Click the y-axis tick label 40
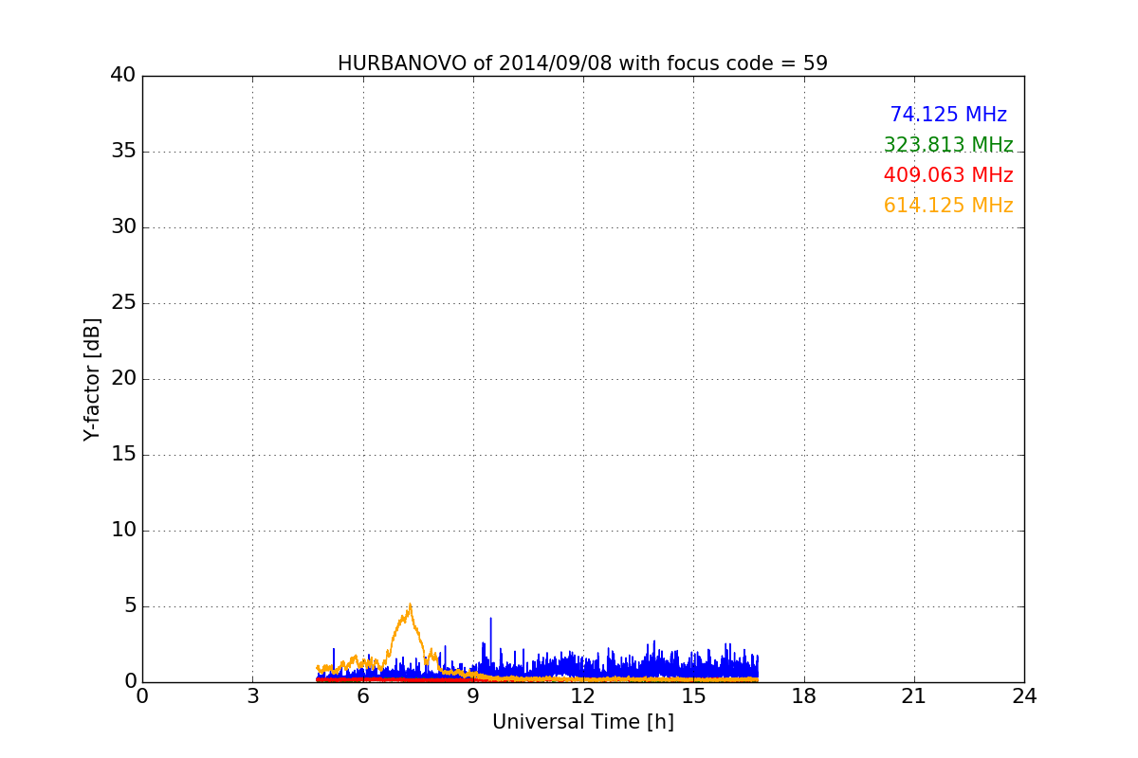 tap(123, 76)
